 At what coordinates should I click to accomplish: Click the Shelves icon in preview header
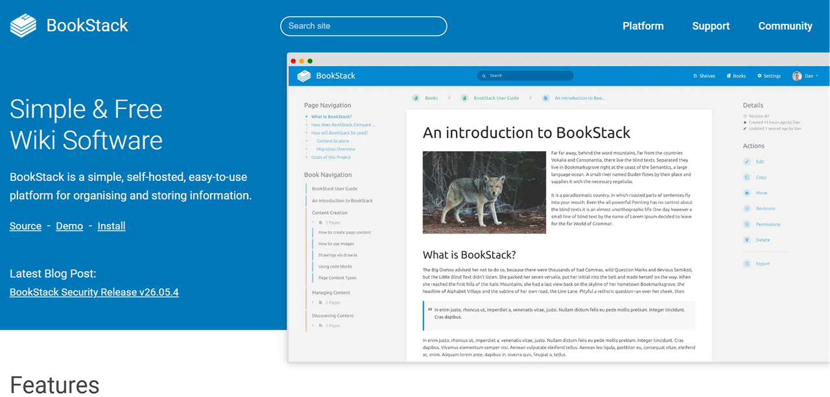coord(695,76)
